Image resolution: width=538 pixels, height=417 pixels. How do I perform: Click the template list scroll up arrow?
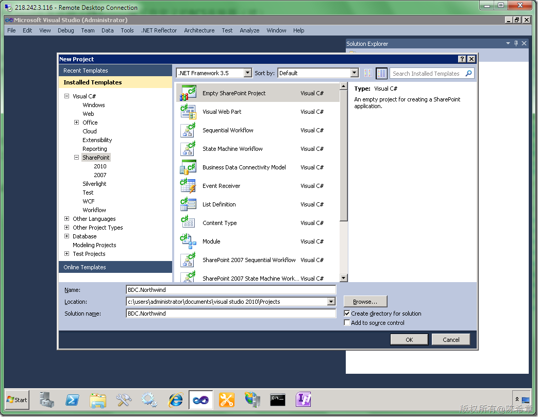[x=343, y=86]
